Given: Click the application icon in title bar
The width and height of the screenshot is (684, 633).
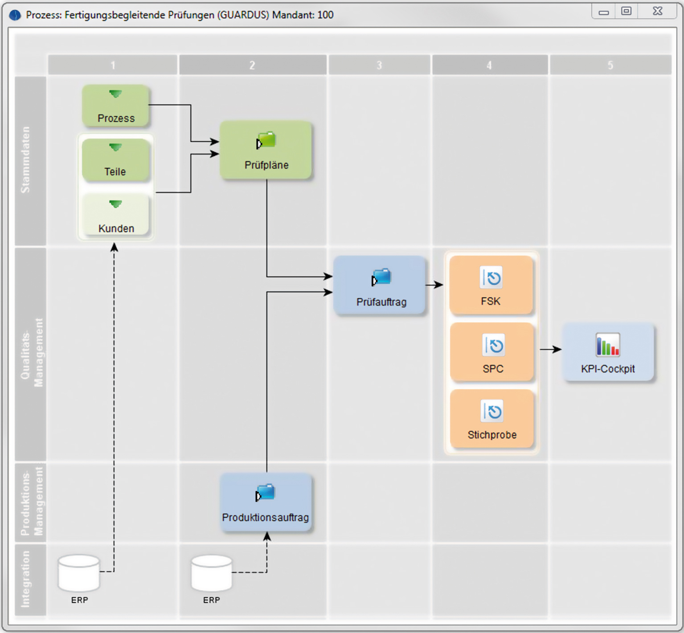Looking at the screenshot, I should [x=15, y=15].
